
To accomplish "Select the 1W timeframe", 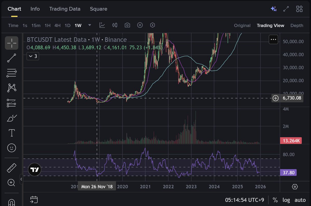I will point(78,25).
